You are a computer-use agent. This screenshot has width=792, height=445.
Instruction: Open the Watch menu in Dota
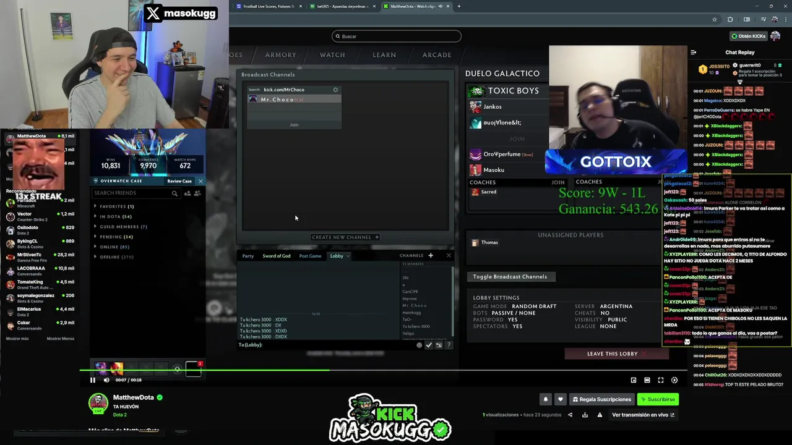coord(332,55)
